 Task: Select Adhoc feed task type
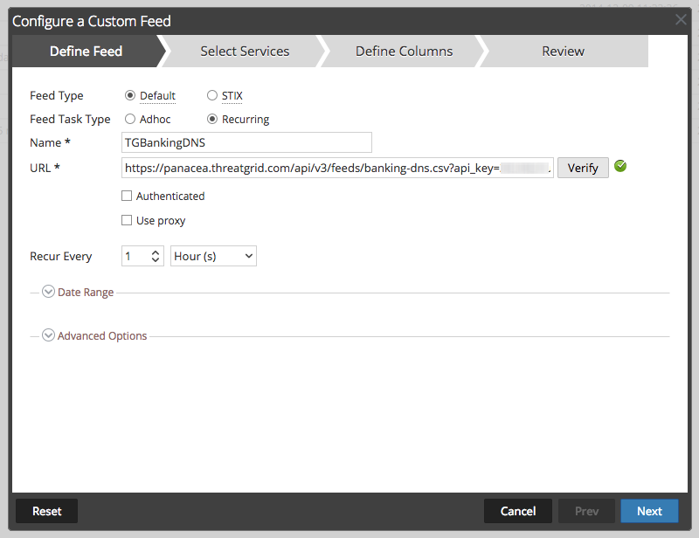[130, 119]
